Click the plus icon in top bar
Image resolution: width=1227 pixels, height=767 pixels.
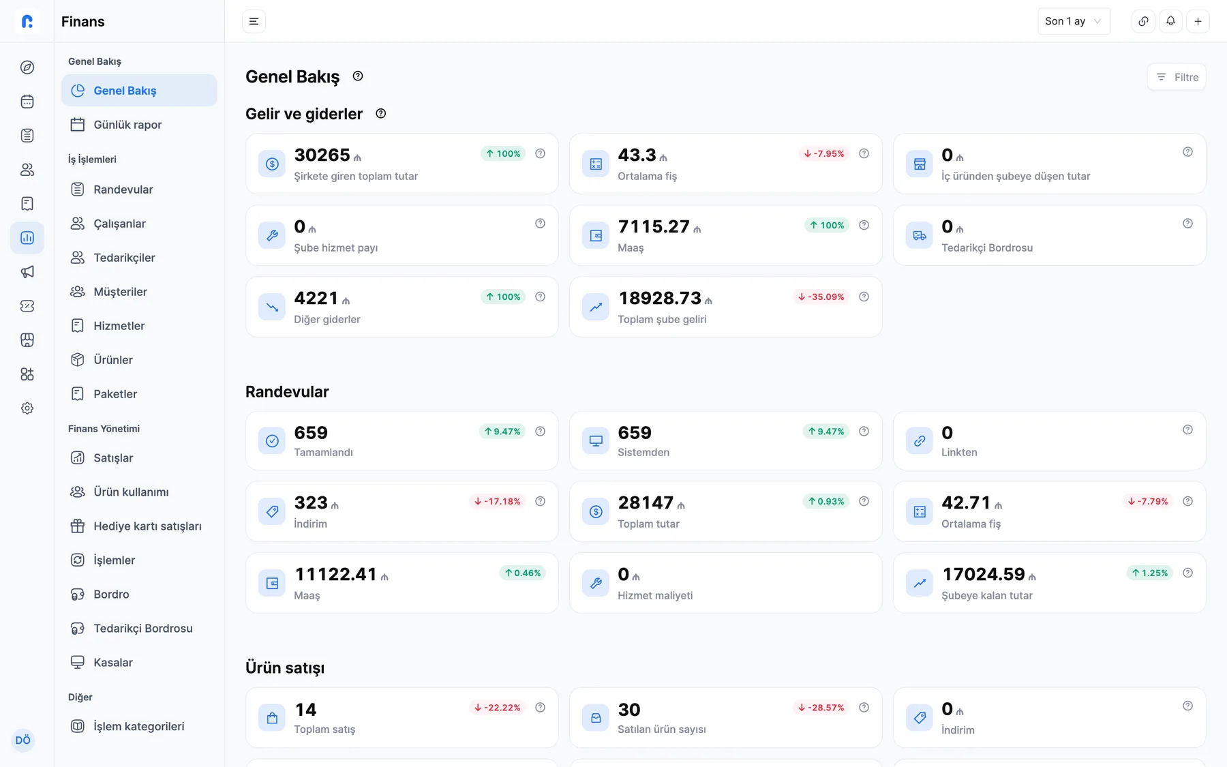pyautogui.click(x=1198, y=21)
